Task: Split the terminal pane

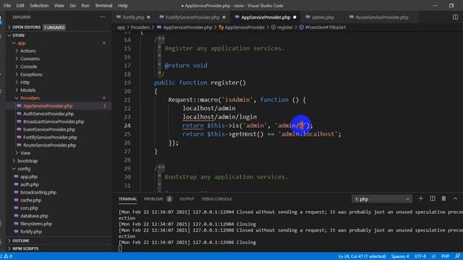Action: point(433,199)
